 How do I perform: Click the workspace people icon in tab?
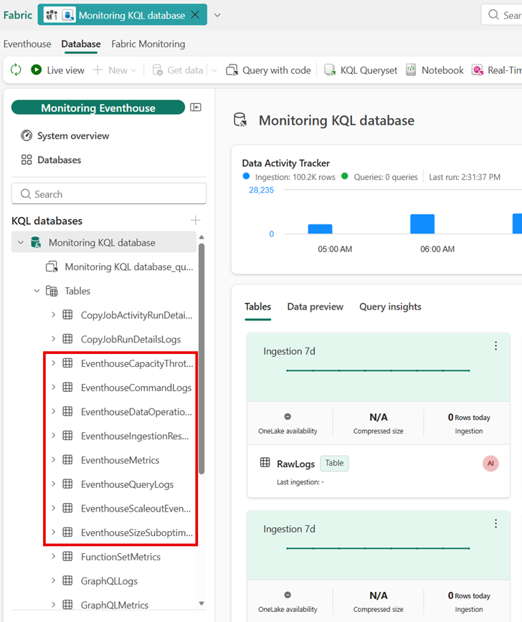pos(52,15)
